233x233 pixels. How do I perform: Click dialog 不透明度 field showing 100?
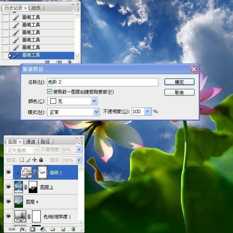coord(138,112)
